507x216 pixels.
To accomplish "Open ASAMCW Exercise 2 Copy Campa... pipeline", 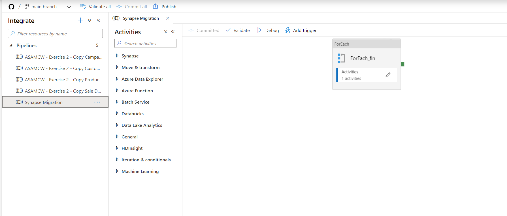I will click(x=59, y=57).
